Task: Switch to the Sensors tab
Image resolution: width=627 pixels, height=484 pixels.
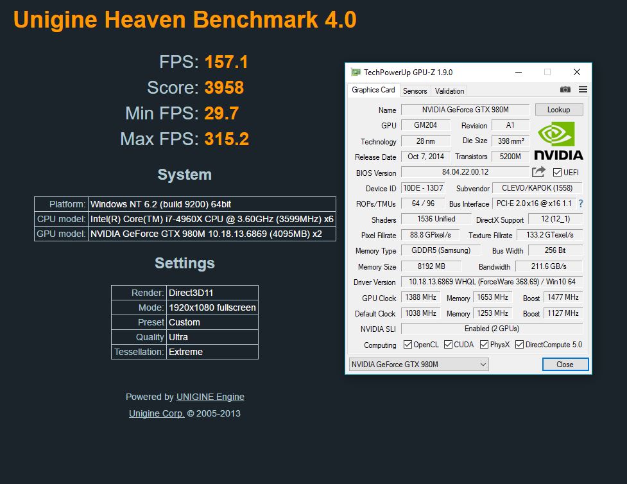Action: click(415, 91)
